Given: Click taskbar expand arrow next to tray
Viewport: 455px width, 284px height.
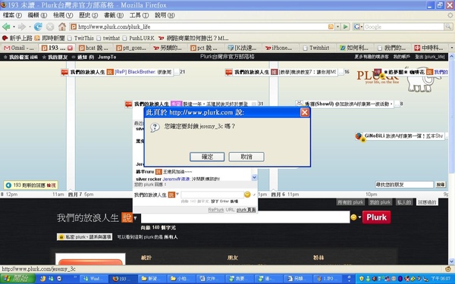Looking at the screenshot, I should click(x=349, y=279).
